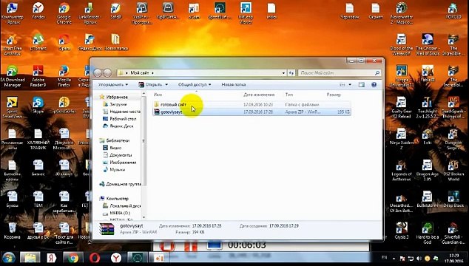The height and width of the screenshot is (266, 469).
Task: Open Yandex Browser round icon in taskbar
Action: click(116, 258)
